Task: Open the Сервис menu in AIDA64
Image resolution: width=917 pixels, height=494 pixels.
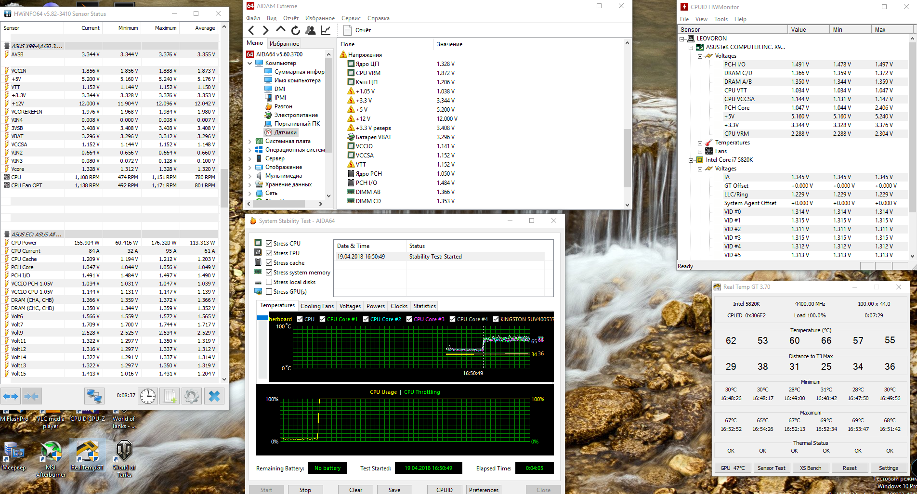Action: pos(351,18)
